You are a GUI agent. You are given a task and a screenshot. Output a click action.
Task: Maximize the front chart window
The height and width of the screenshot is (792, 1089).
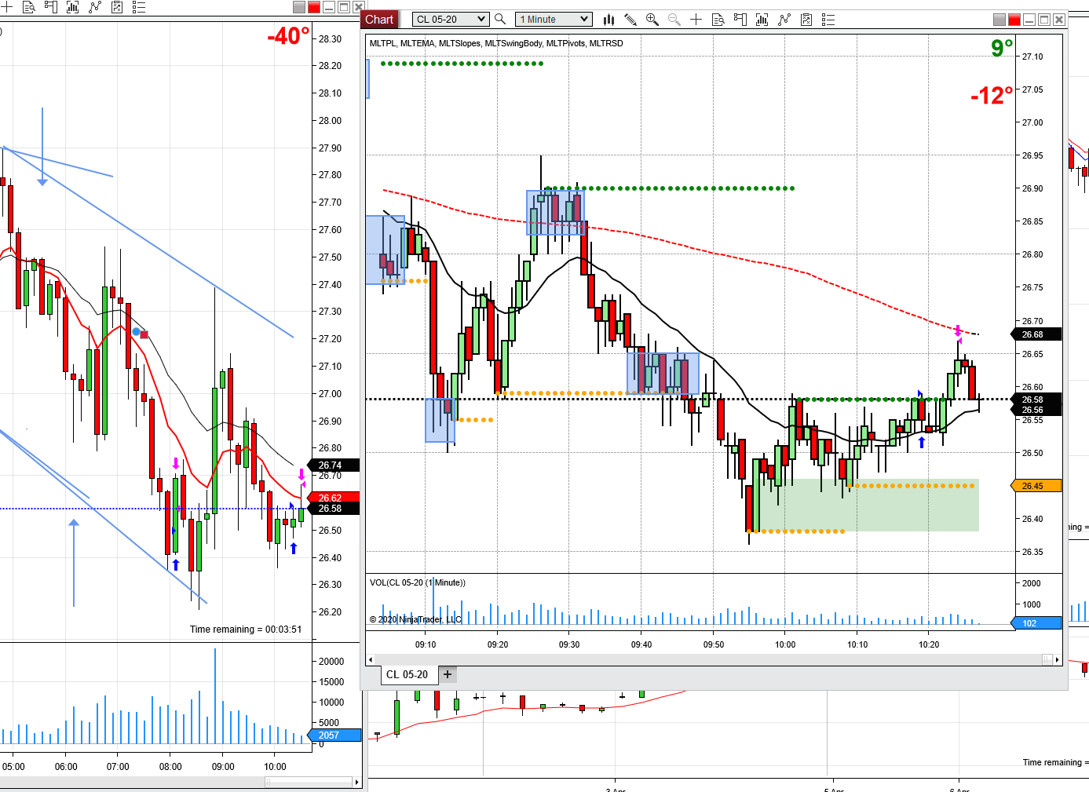click(1044, 20)
